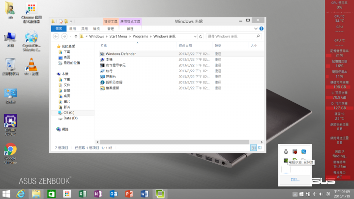This screenshot has width=354, height=199.
Task: Expand the arrow after Programs in breadcrumb
Action: pyautogui.click(x=151, y=36)
